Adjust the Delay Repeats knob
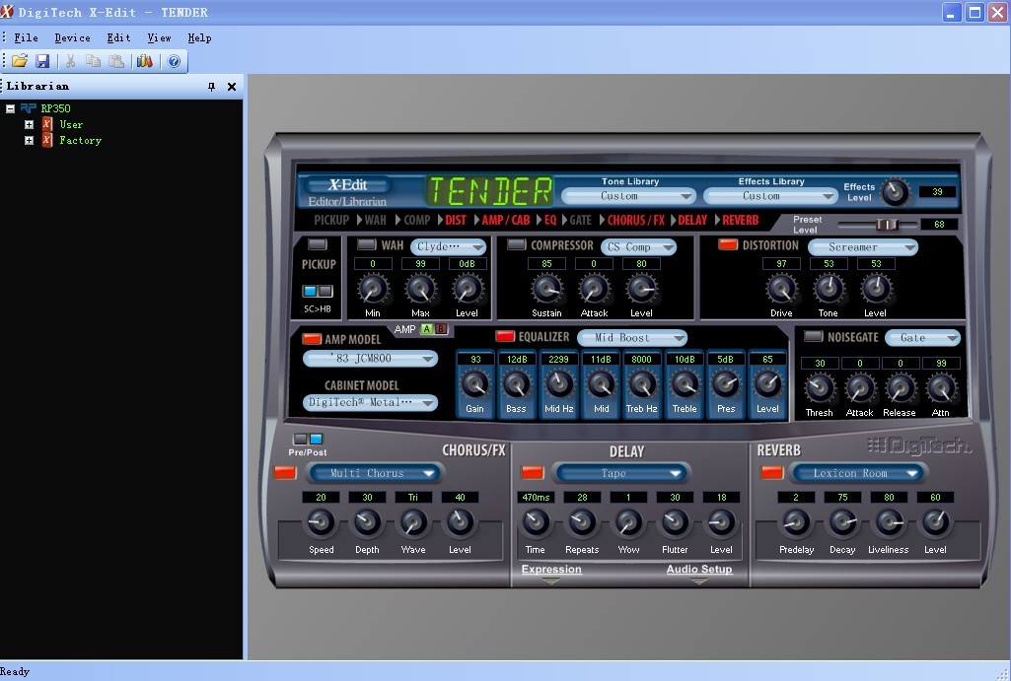The width and height of the screenshot is (1011, 681). point(582,522)
